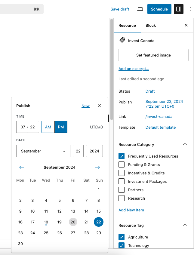Enable the Investment Packages checkbox

[122, 181]
